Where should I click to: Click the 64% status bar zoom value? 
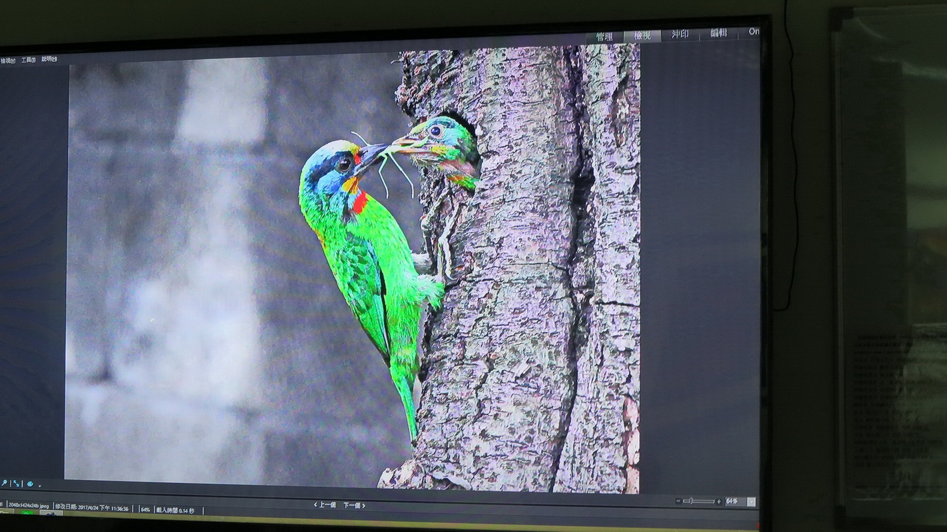coord(145,509)
